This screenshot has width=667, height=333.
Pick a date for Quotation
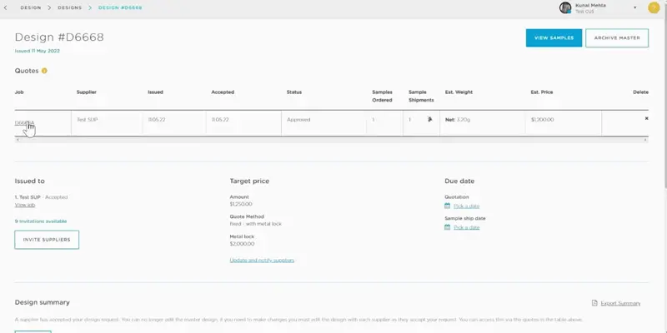(466, 206)
